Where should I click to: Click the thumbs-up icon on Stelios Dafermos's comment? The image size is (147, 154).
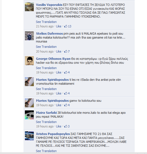click(66, 51)
